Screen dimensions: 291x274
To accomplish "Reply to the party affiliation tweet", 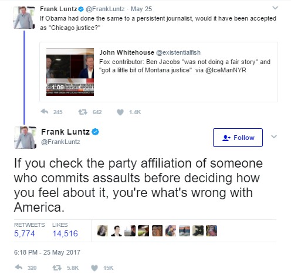I will [x=19, y=268].
